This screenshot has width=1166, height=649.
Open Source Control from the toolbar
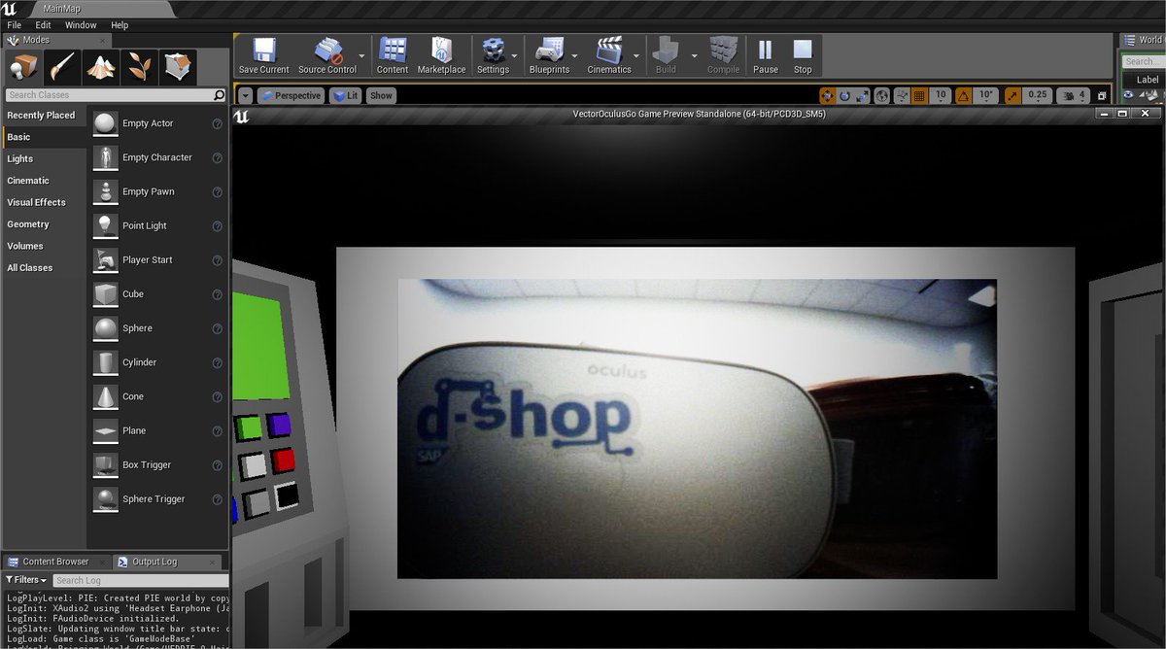[327, 56]
